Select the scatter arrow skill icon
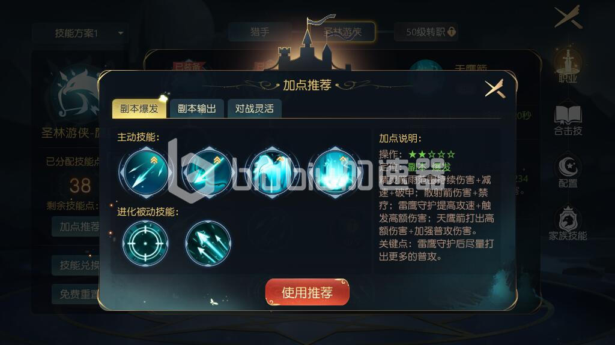Screen dimensions: 615x345 pyautogui.click(x=208, y=172)
